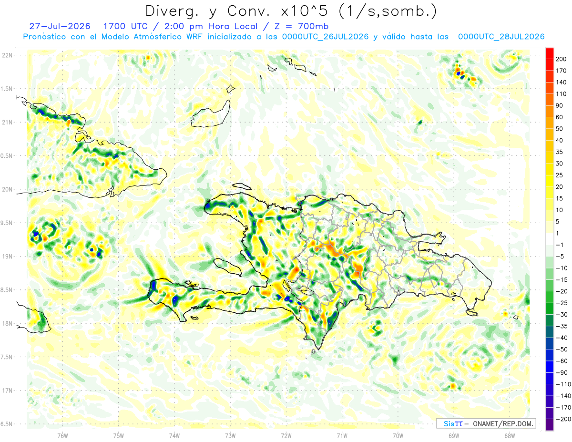This screenshot has height=442, width=572.
Task: Click the longitude axis label "74W"
Action: [x=174, y=435]
